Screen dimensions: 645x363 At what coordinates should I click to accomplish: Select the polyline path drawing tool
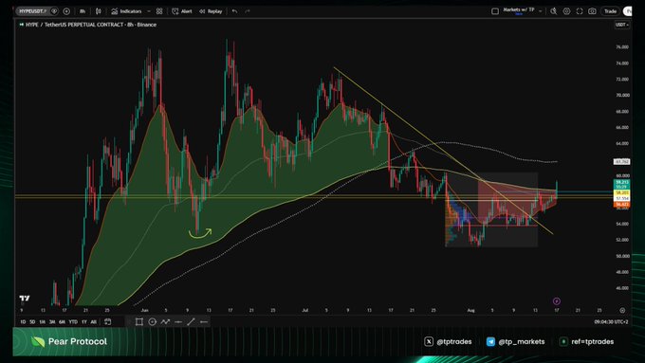tap(165, 322)
